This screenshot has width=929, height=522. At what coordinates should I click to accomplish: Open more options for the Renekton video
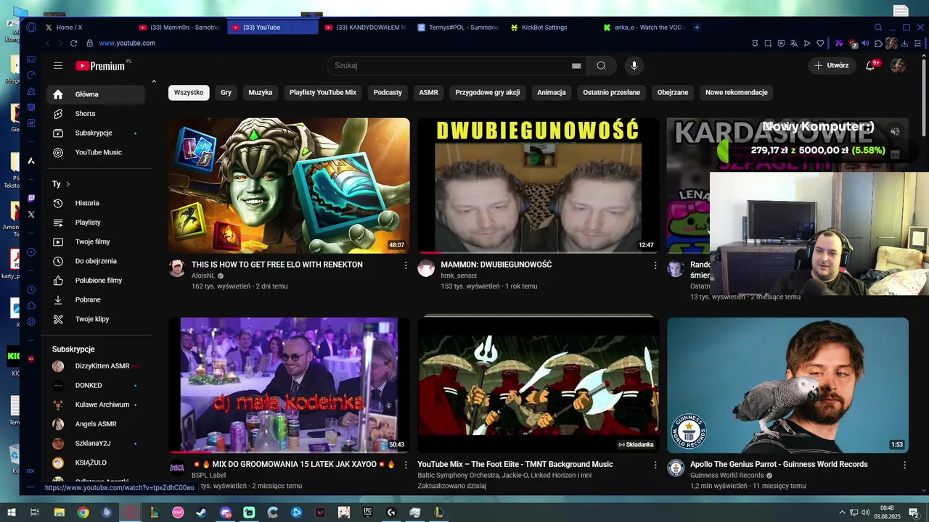point(406,265)
